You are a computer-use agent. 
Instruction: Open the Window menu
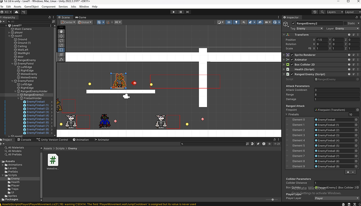tap(84, 7)
